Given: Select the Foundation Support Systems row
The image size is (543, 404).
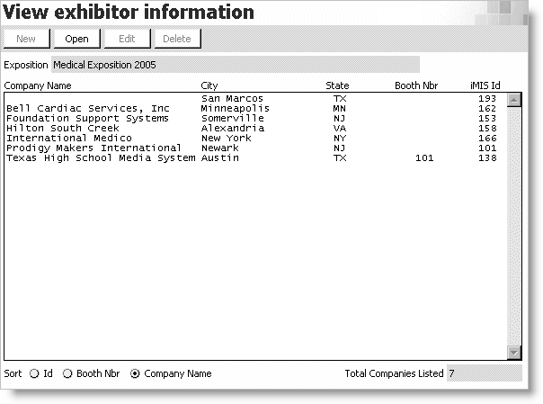Looking at the screenshot, I should [255, 118].
